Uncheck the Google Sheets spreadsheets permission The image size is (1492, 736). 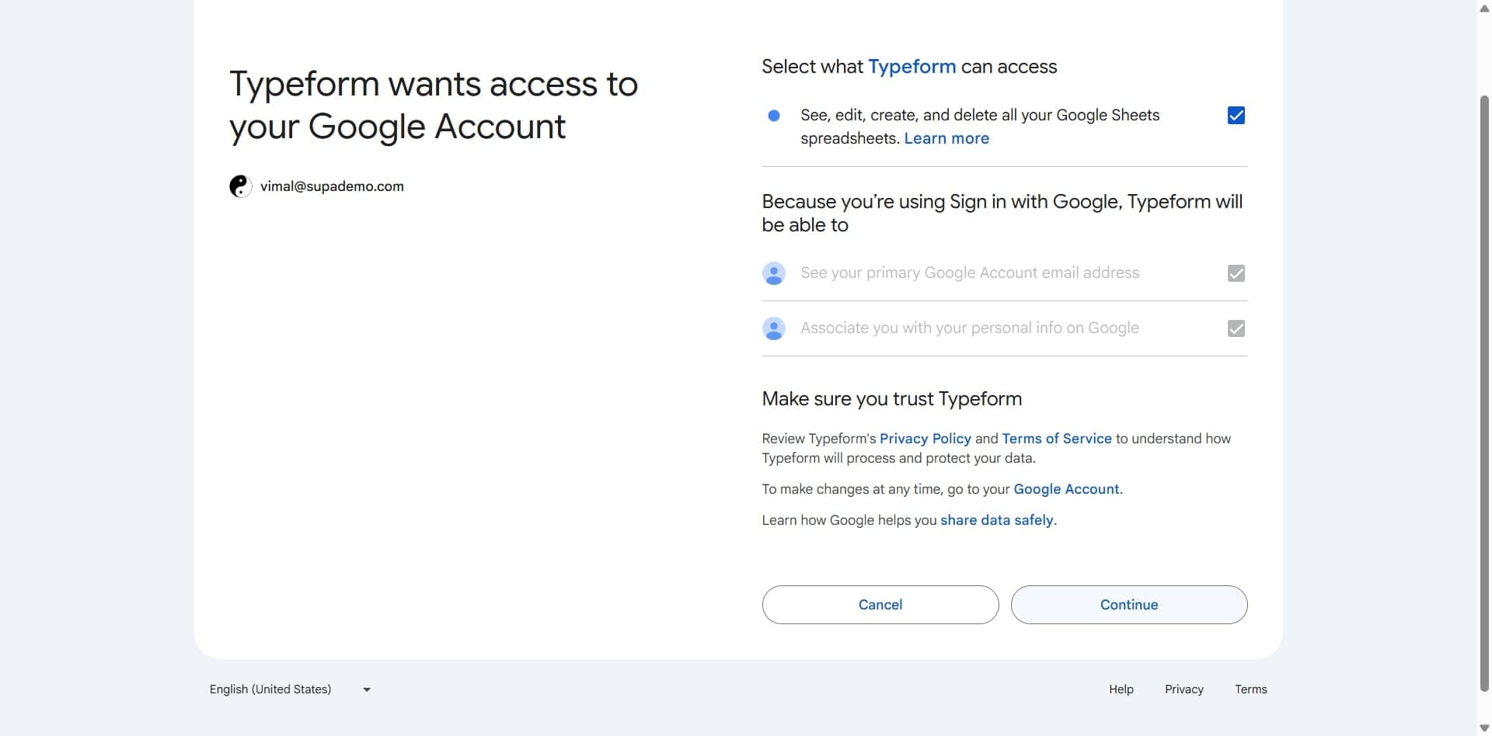pyautogui.click(x=1236, y=115)
